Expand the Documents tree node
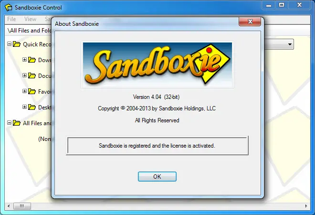The image size is (315, 215). tap(24, 75)
